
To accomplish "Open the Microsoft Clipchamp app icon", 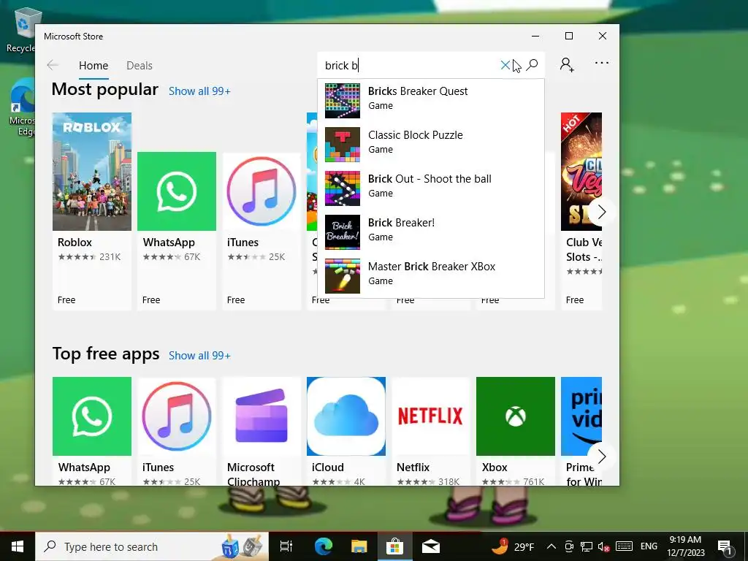I will pos(262,416).
